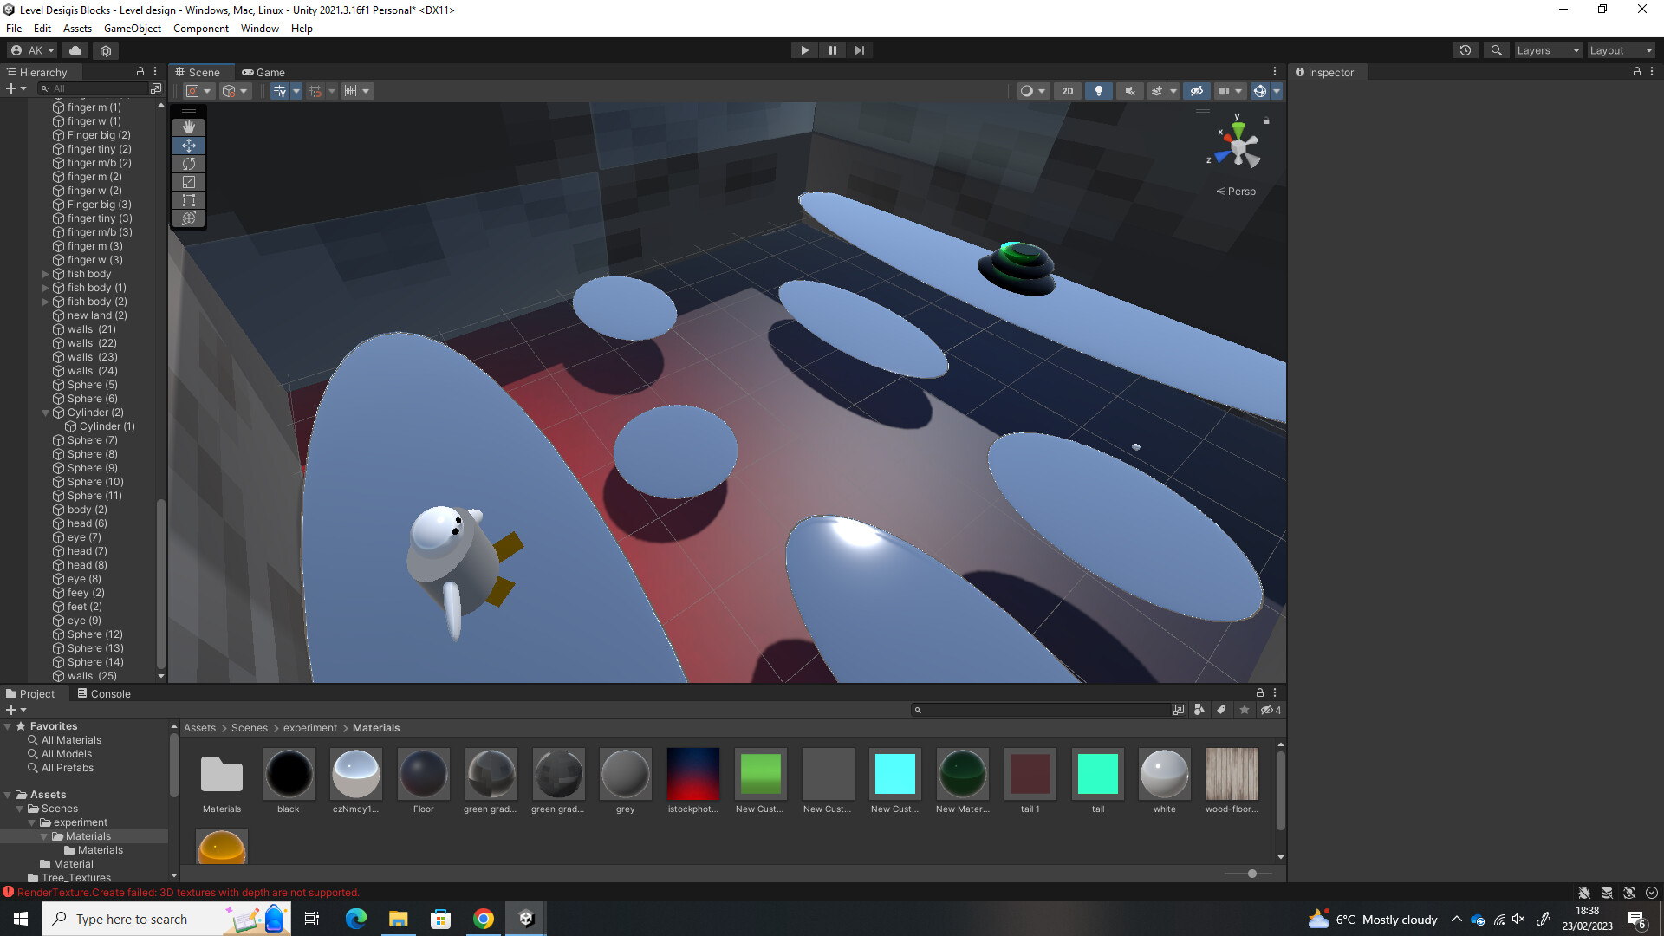Open the Undo History icon

(1465, 50)
